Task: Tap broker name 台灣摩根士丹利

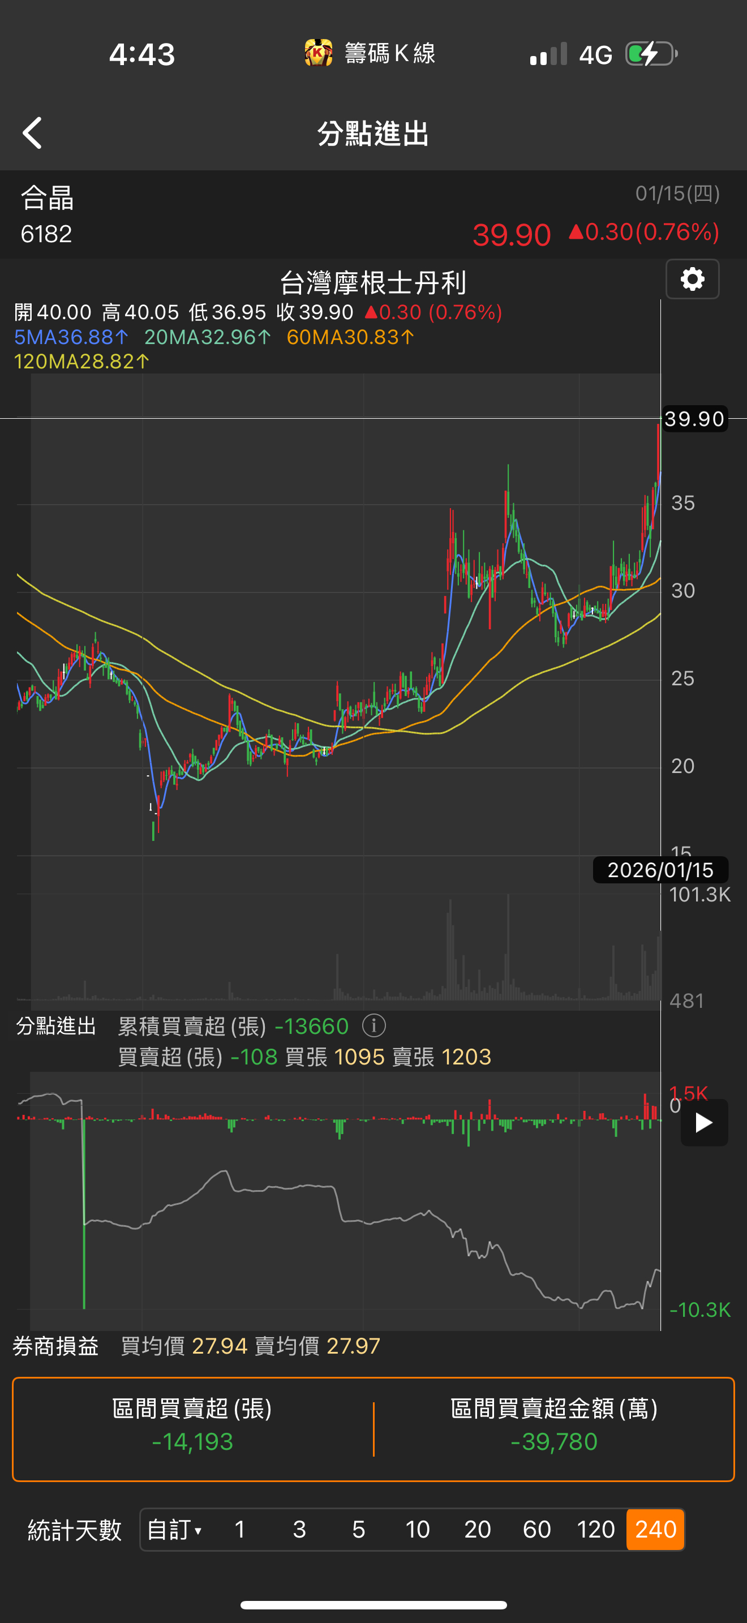Action: click(x=373, y=283)
